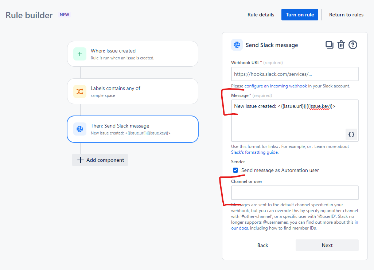Click the green plus trigger icon

click(80, 54)
